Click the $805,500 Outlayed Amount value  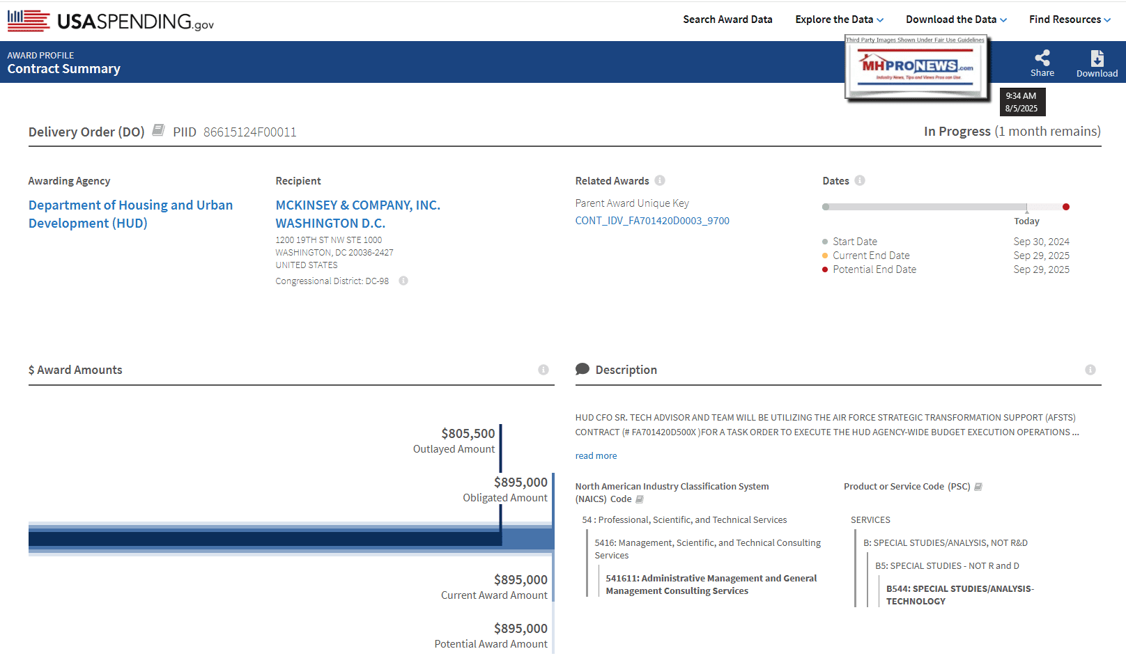click(468, 433)
